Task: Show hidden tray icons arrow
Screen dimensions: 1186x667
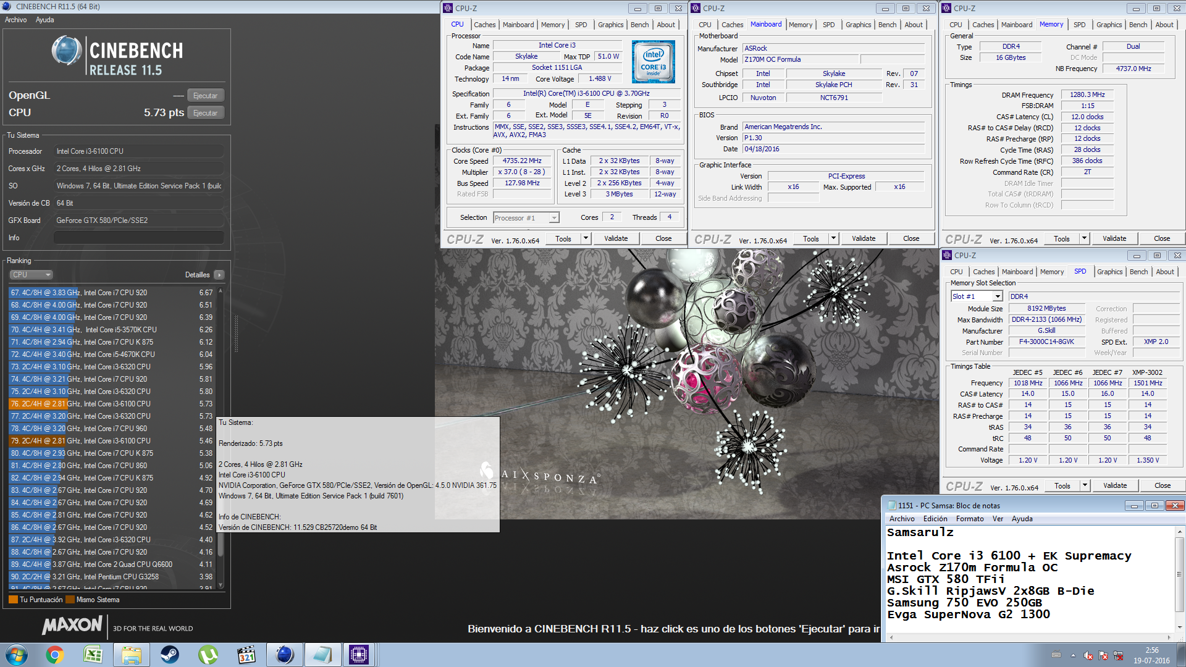Action: [x=1073, y=655]
